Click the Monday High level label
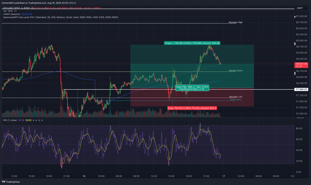 [x=236, y=23]
